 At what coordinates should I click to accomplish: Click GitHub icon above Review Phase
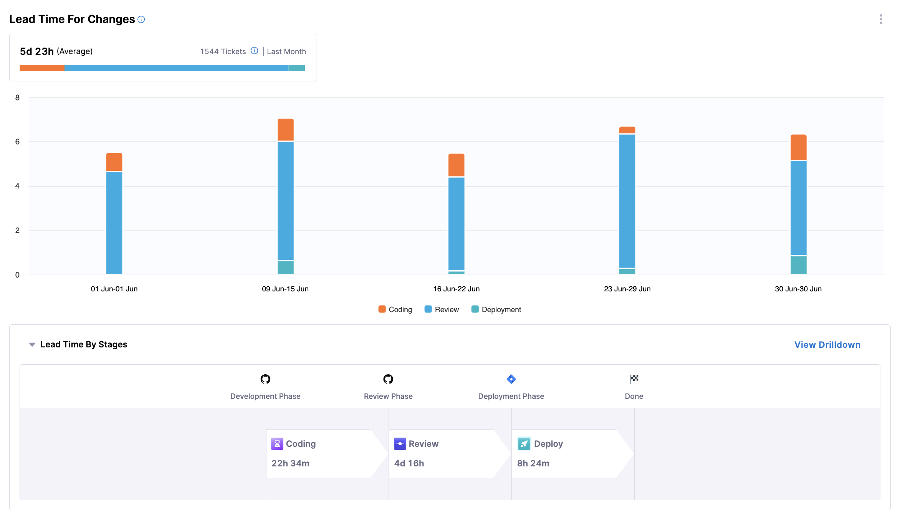[388, 379]
